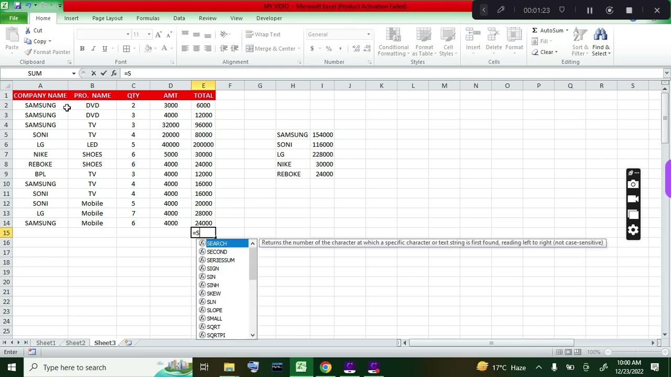Open Conditional Formatting menu

click(393, 42)
